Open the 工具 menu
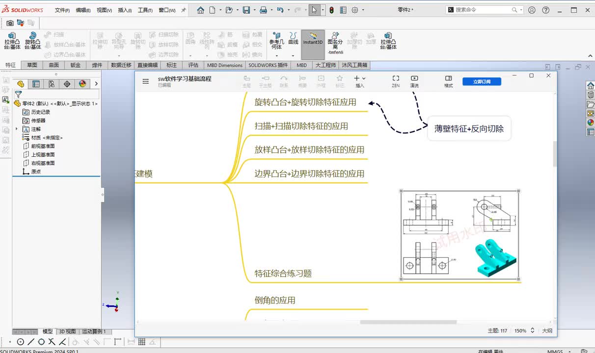This screenshot has height=353, width=595. (x=145, y=10)
